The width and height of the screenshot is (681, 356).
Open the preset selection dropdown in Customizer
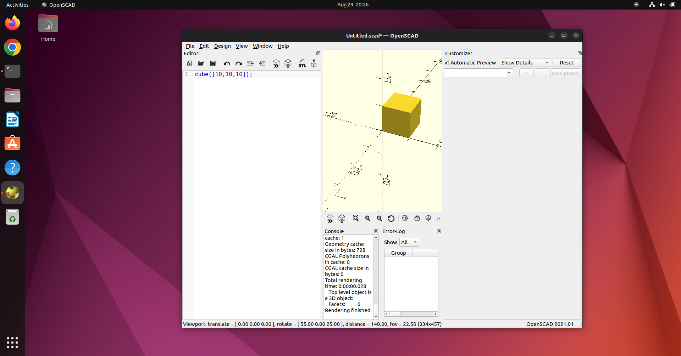tap(509, 73)
